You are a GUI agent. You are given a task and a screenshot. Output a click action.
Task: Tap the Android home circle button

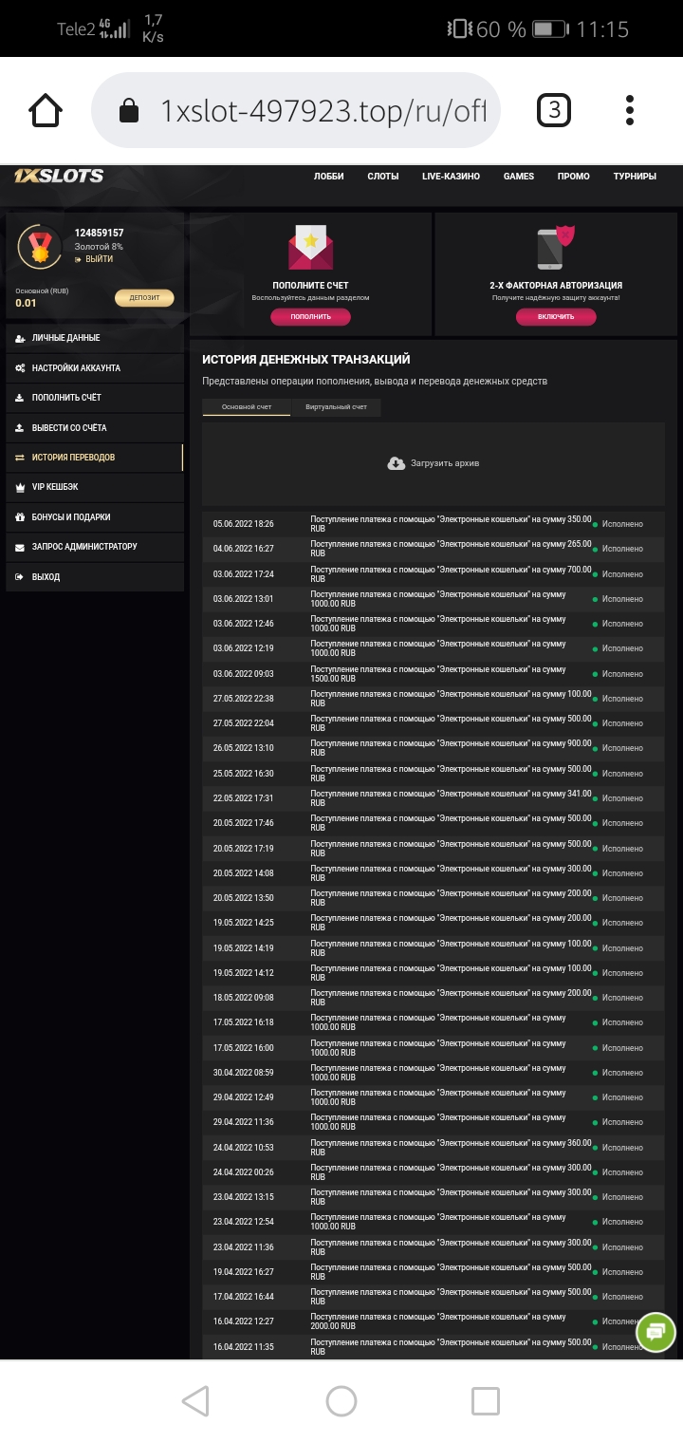pyautogui.click(x=341, y=1401)
